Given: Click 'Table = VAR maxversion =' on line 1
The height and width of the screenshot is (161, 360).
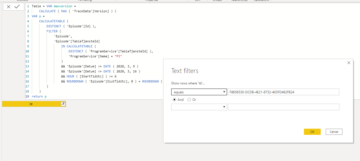Looking at the screenshot, I should tap(54, 6).
